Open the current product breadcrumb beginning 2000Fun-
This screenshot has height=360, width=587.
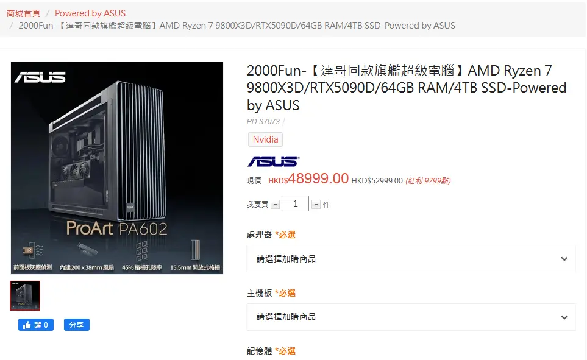237,26
